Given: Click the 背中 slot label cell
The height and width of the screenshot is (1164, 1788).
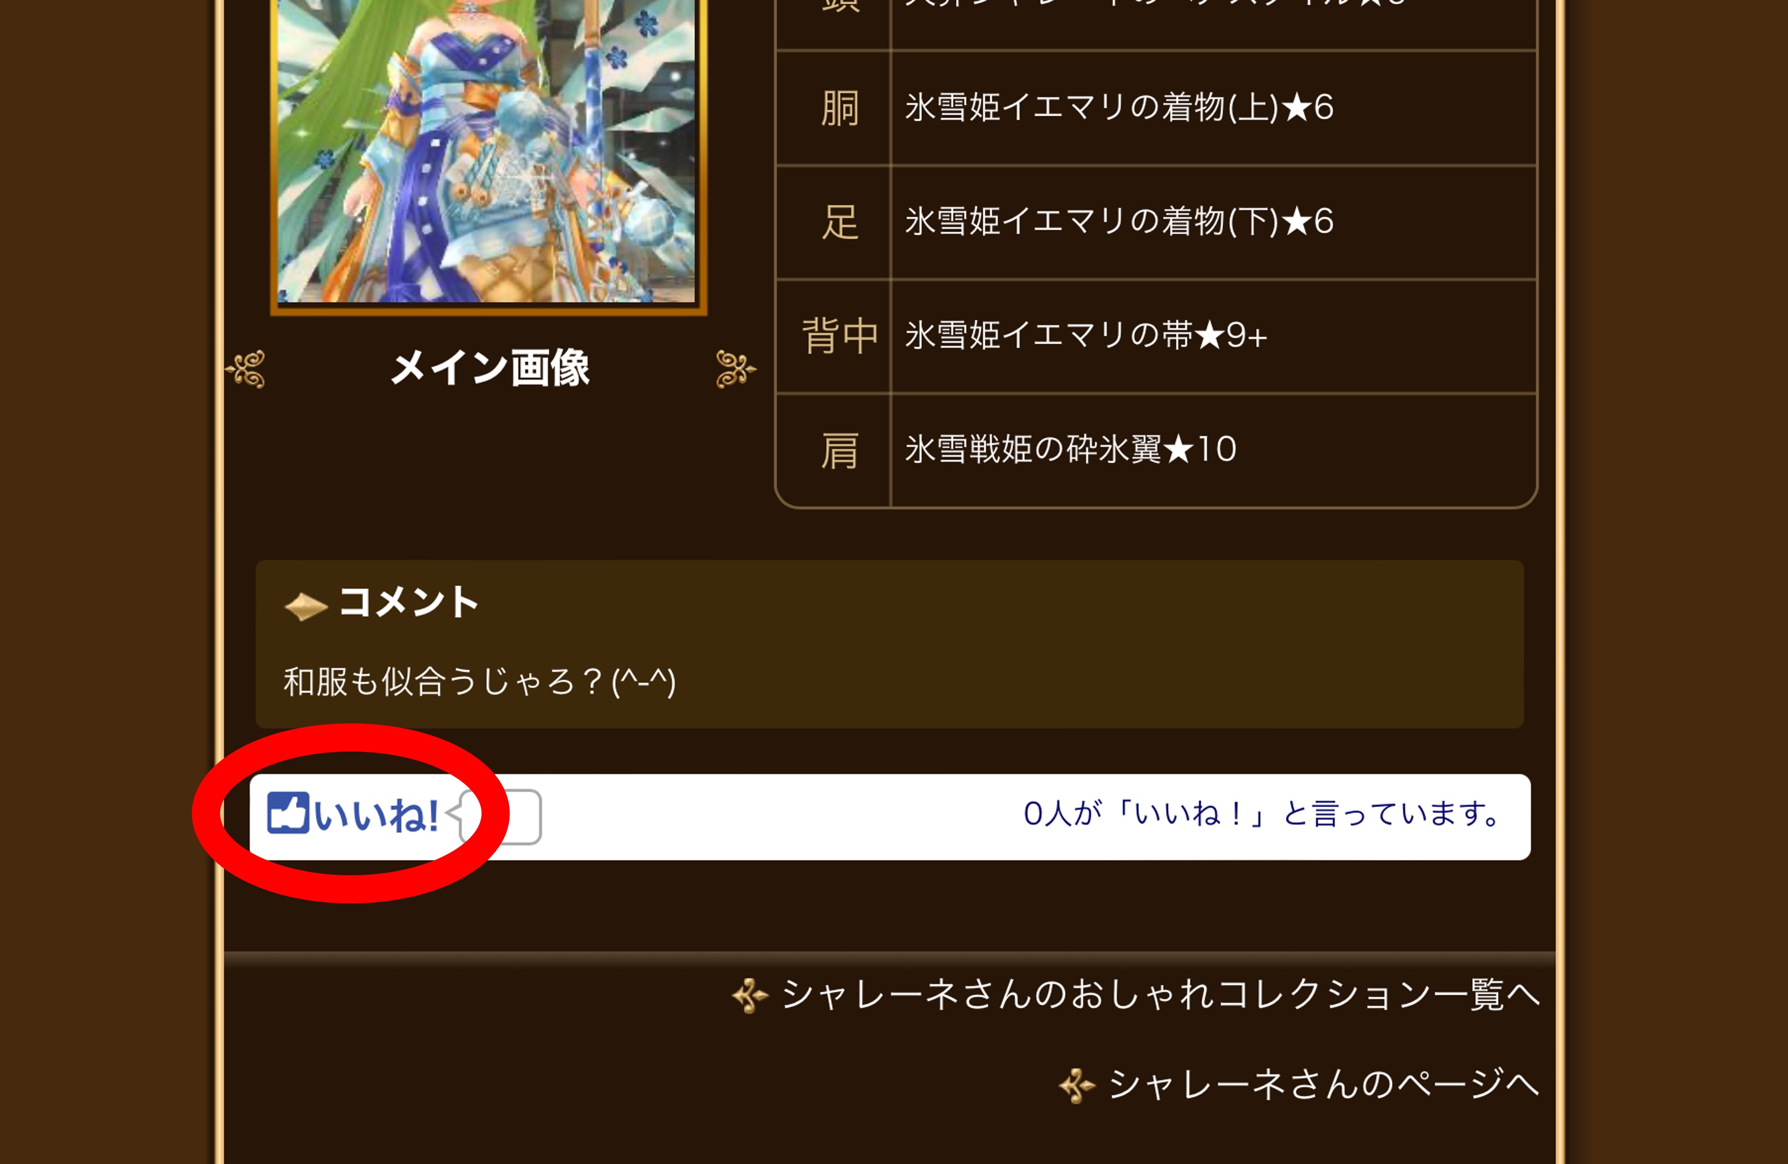Looking at the screenshot, I should pyautogui.click(x=833, y=337).
